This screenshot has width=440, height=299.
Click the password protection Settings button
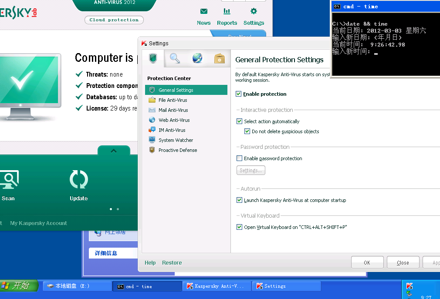[251, 170]
